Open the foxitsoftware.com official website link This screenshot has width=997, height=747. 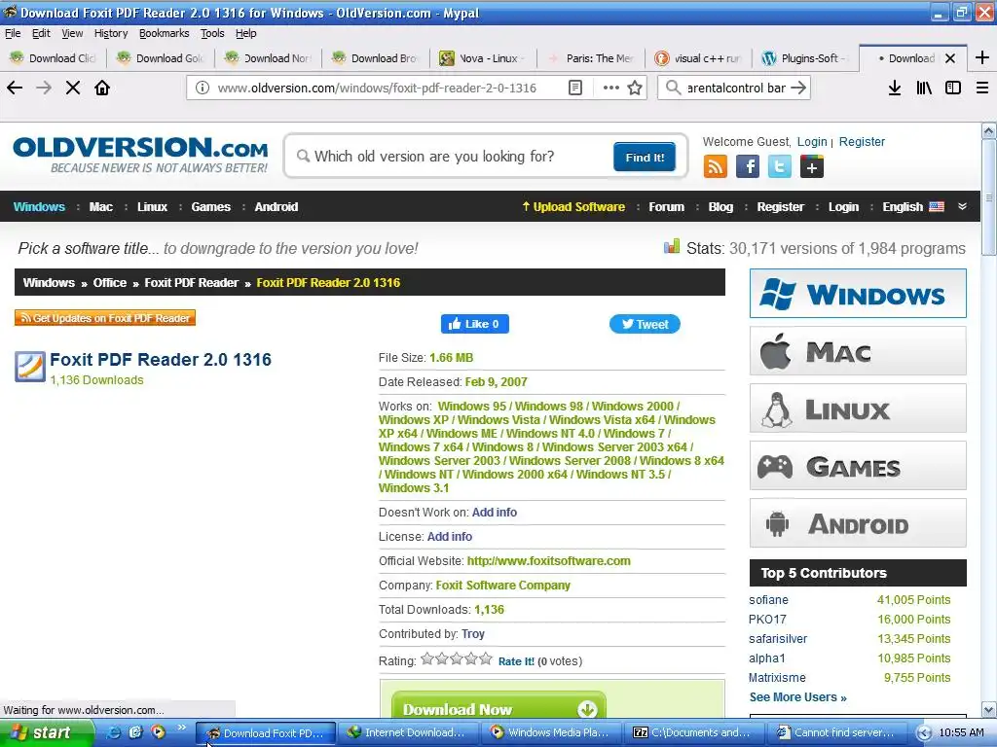coord(549,561)
